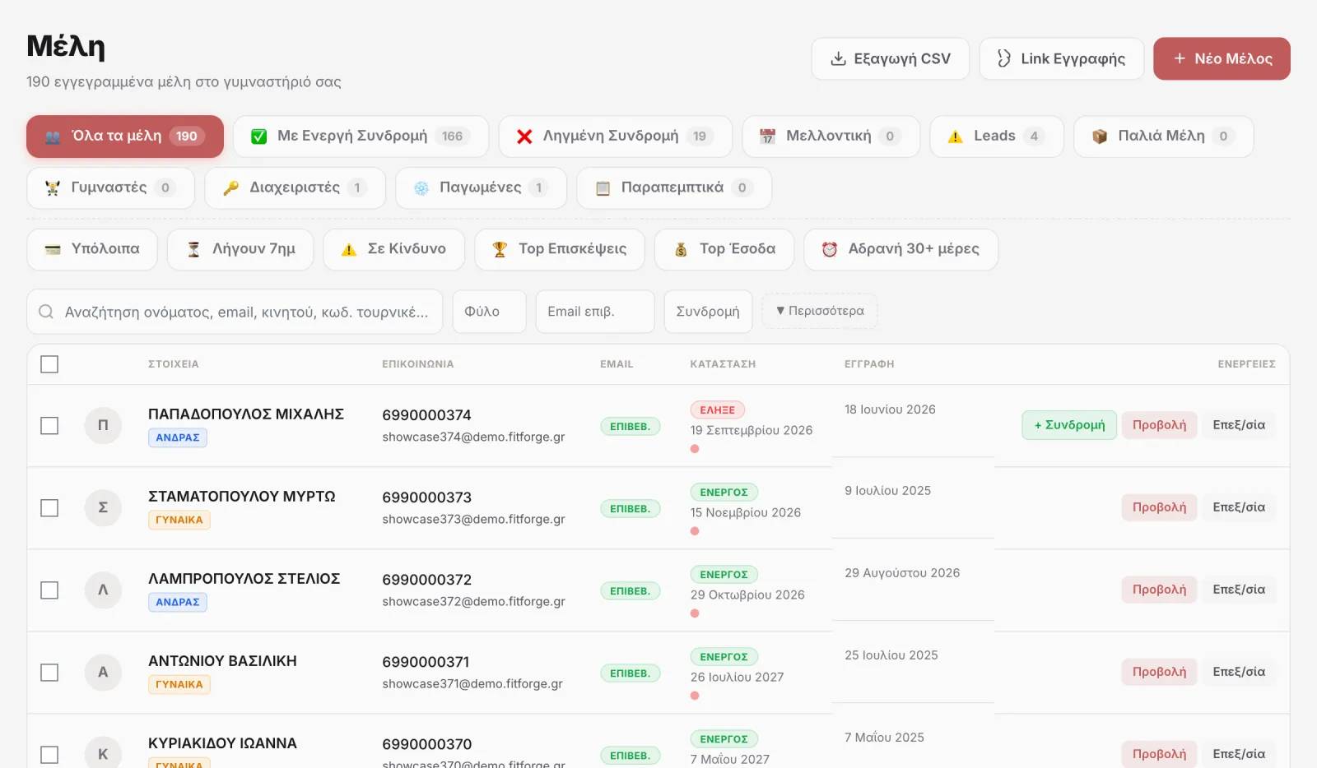Click the alarm clock icon of Αδρανή 30+ μέρες
Screen dimensions: 1317x768
(x=830, y=249)
